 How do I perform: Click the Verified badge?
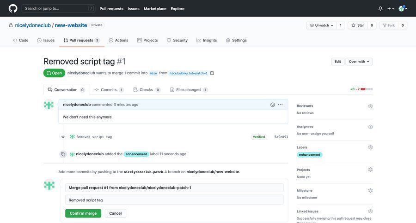pos(259,137)
